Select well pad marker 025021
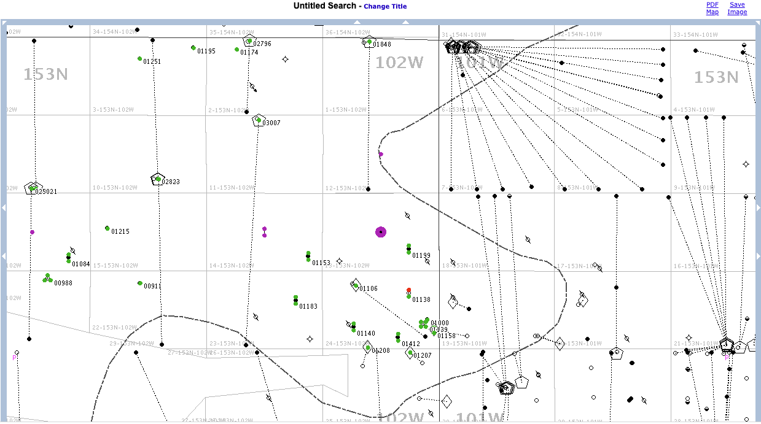Screen dimensions: 761x424 32,188
